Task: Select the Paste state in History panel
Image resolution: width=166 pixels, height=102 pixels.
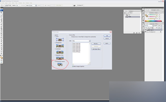Action: tap(132, 17)
